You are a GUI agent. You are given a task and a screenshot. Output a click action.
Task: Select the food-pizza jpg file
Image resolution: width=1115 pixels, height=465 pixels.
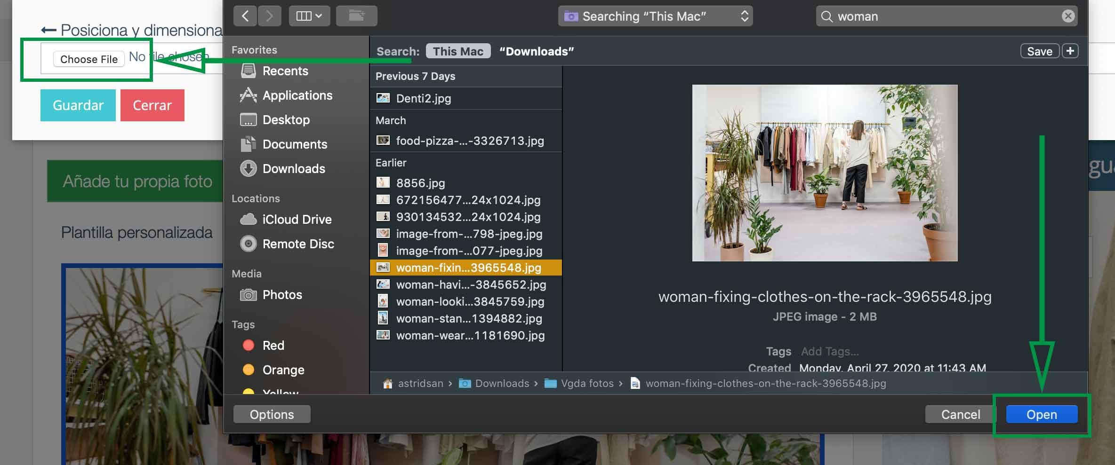point(466,141)
